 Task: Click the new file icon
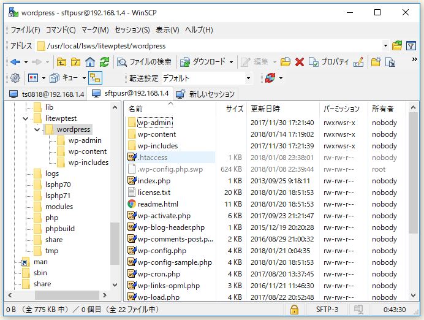point(390,62)
